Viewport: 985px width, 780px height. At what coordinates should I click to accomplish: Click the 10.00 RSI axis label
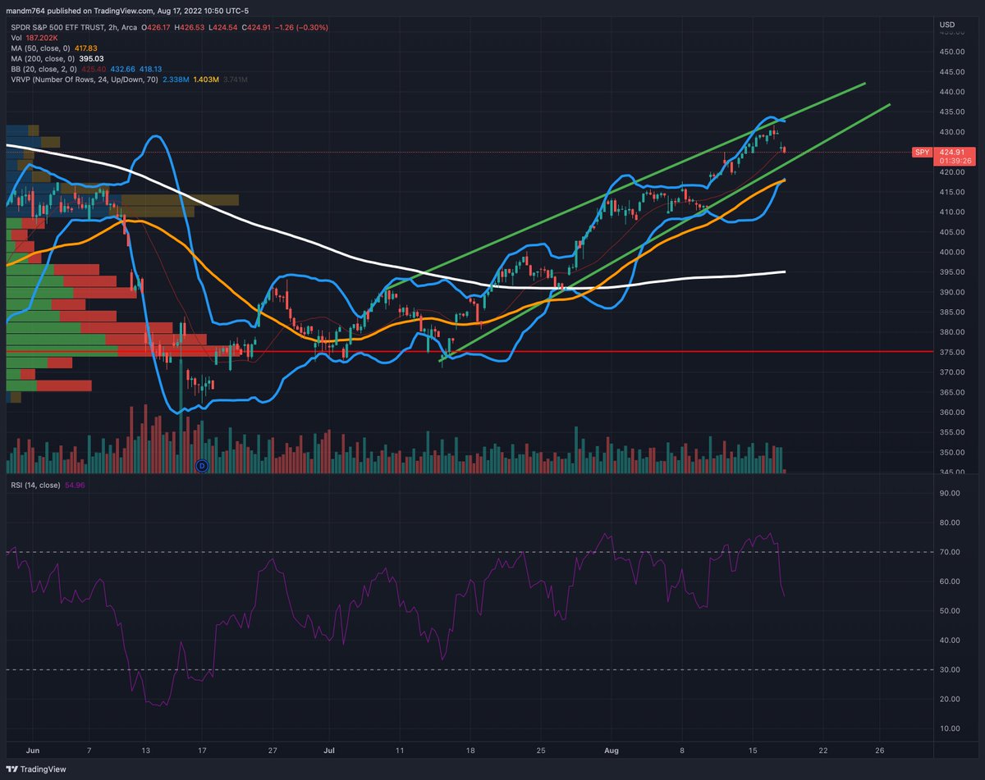click(950, 728)
